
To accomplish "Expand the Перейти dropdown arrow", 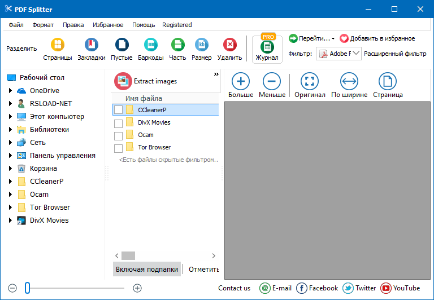I will [333, 39].
